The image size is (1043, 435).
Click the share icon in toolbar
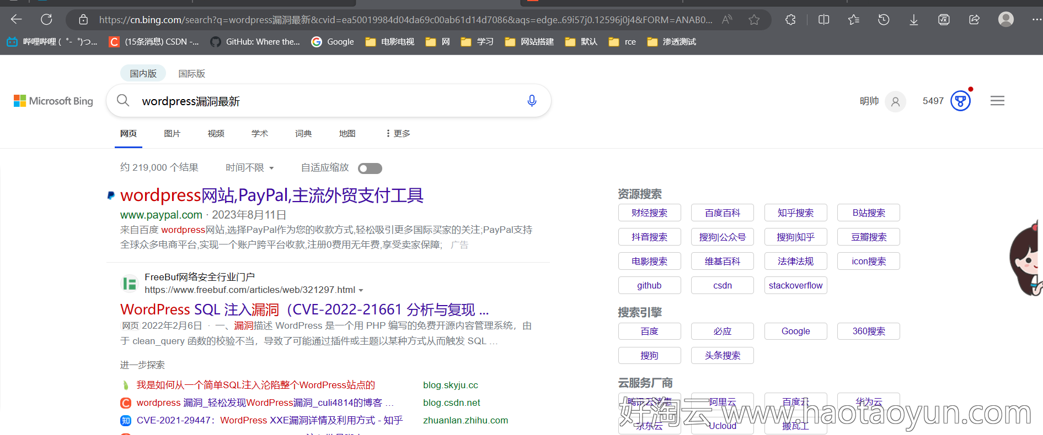click(x=974, y=20)
